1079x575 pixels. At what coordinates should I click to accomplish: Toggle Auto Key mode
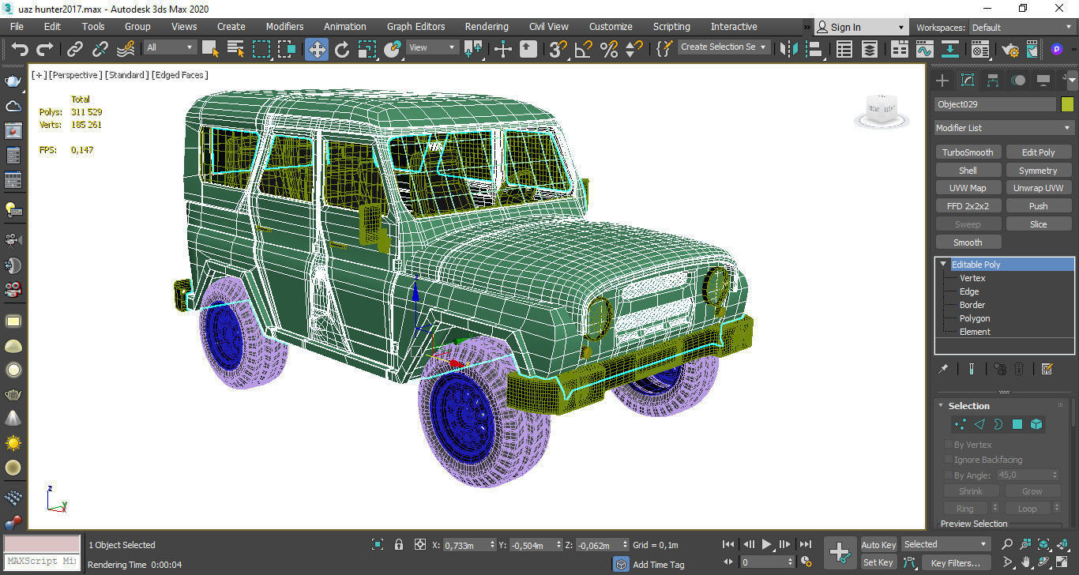[x=878, y=545]
